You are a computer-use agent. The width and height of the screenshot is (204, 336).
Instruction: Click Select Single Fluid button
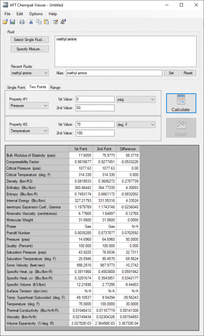(x=29, y=40)
